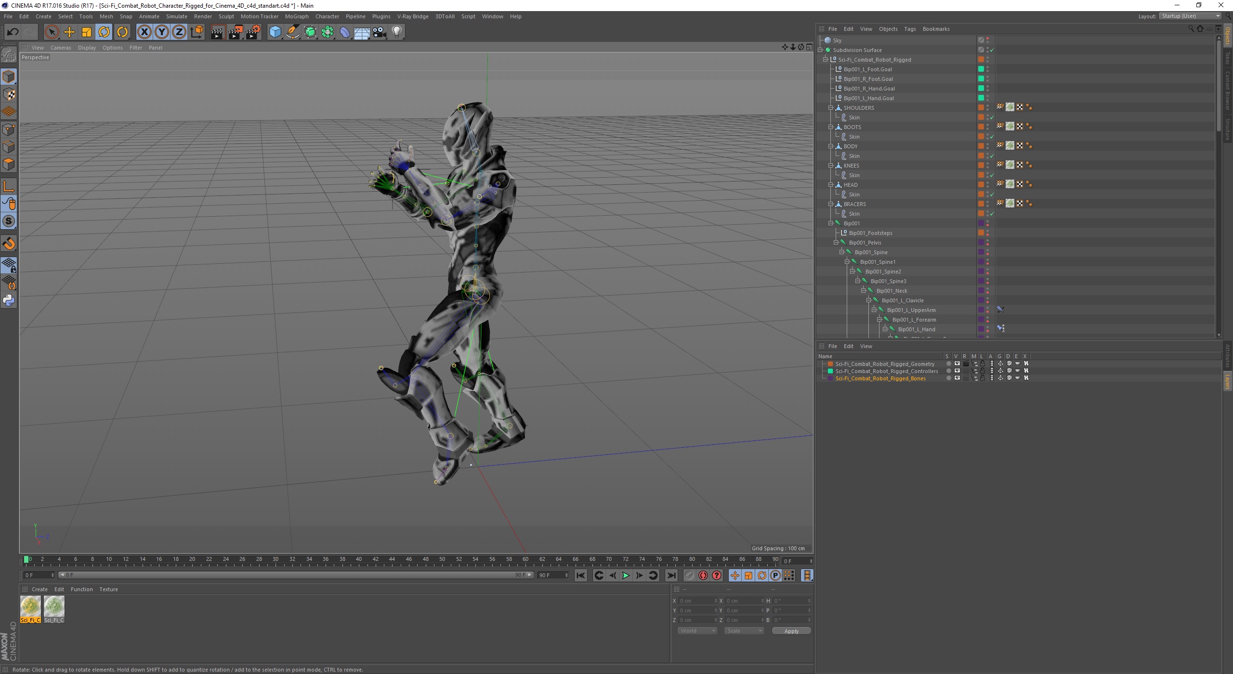The image size is (1233, 674).
Task: Collapse the SHOULDERS object tree
Action: [x=830, y=108]
